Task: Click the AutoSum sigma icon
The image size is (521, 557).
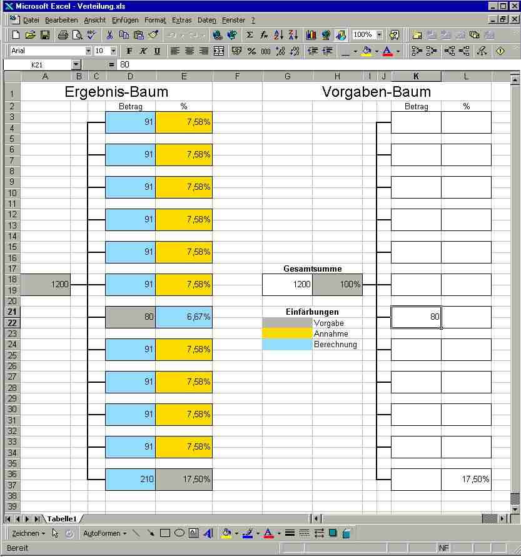Action: coord(250,35)
